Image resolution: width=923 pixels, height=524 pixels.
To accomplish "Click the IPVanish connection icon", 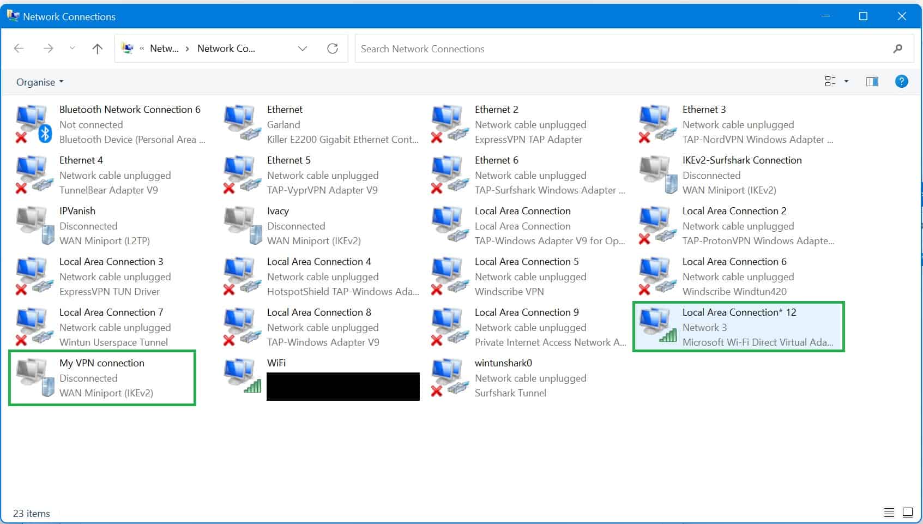I will pos(35,225).
